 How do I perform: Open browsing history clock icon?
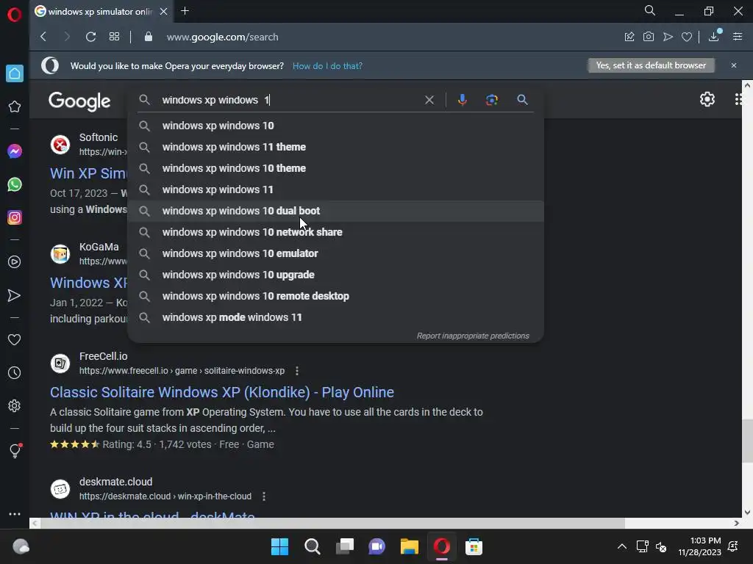coord(15,372)
